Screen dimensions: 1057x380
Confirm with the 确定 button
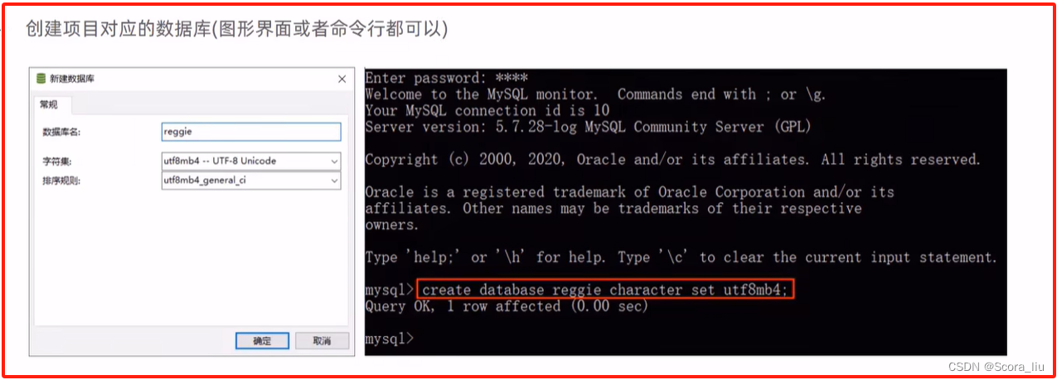[262, 341]
